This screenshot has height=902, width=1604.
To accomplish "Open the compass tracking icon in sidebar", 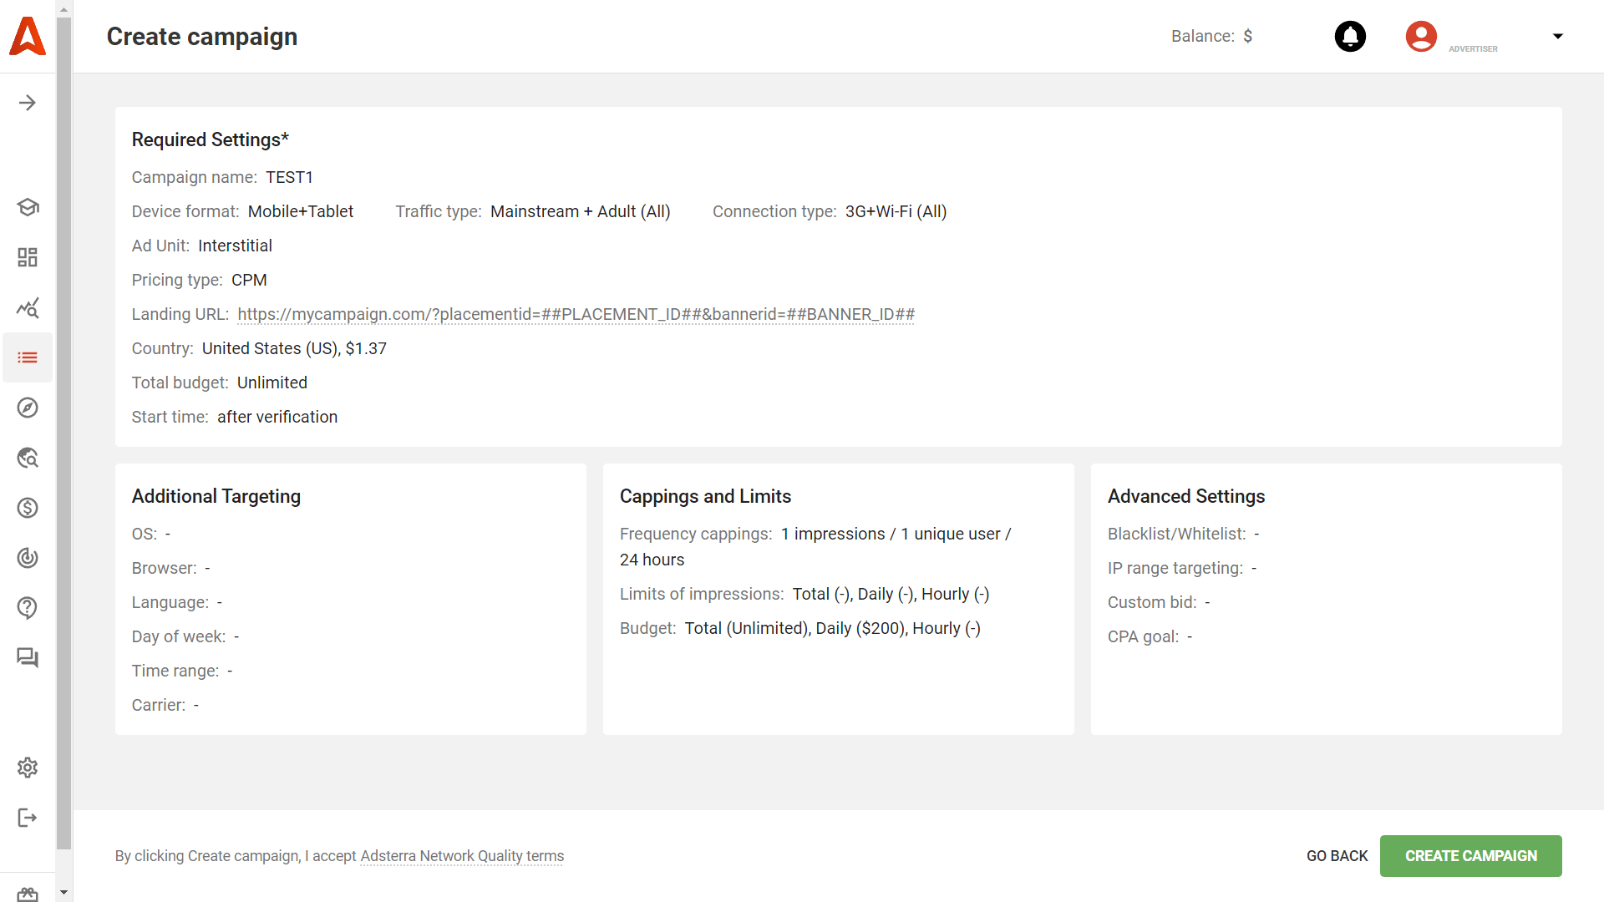I will click(28, 408).
